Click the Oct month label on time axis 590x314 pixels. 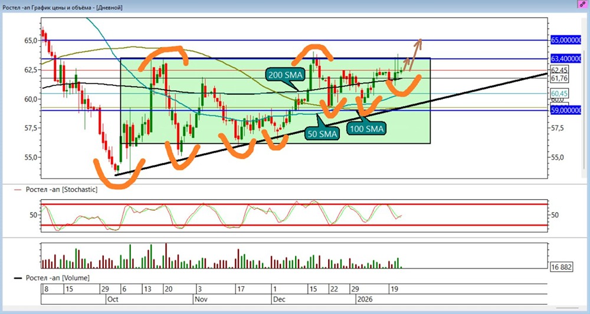point(113,299)
